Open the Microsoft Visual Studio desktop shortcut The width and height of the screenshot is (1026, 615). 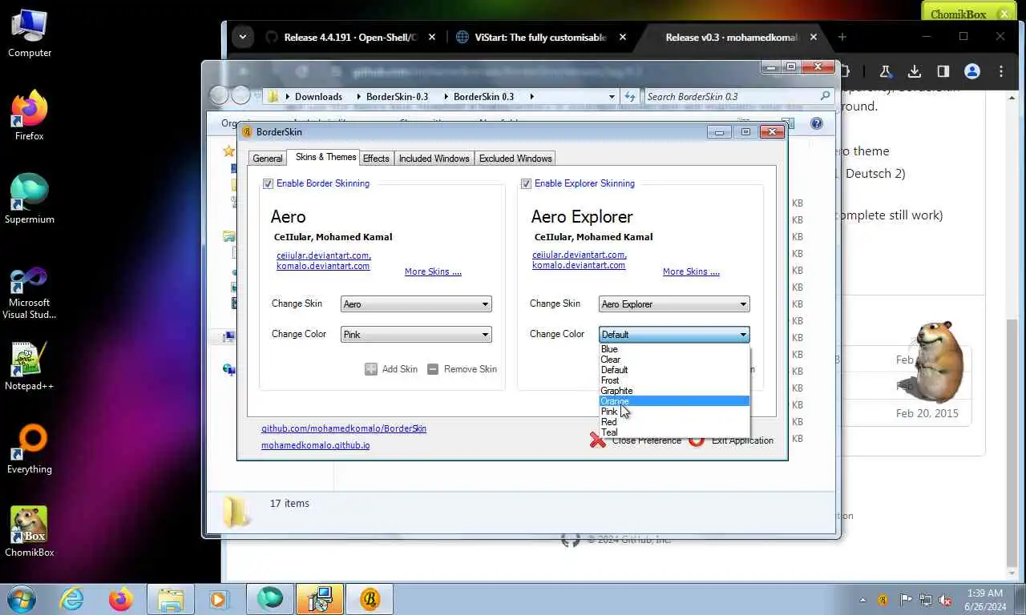[30, 292]
